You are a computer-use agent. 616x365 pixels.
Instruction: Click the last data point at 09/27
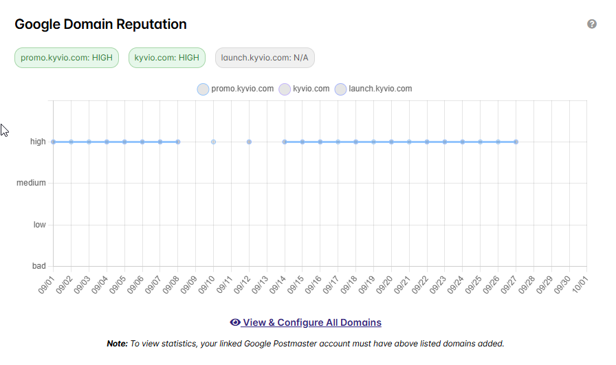pyautogui.click(x=516, y=142)
